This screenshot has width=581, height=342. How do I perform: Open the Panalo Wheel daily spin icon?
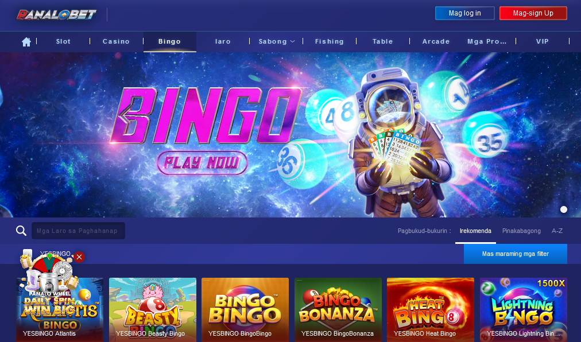[x=49, y=273]
